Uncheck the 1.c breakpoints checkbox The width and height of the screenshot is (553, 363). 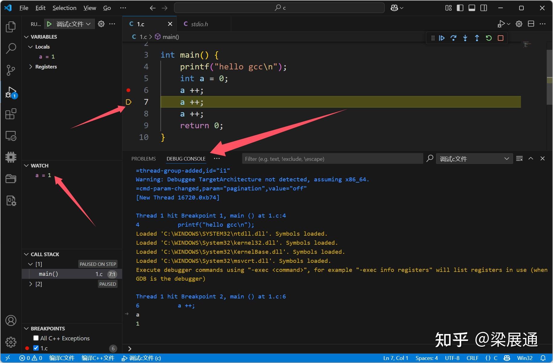pyautogui.click(x=36, y=348)
